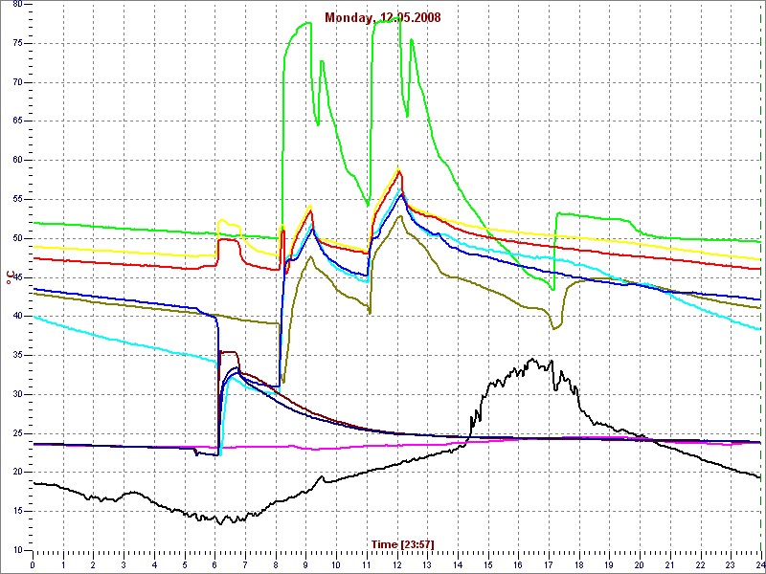Click hour 13 on the time axis
This screenshot has width=766, height=574.
(x=427, y=564)
